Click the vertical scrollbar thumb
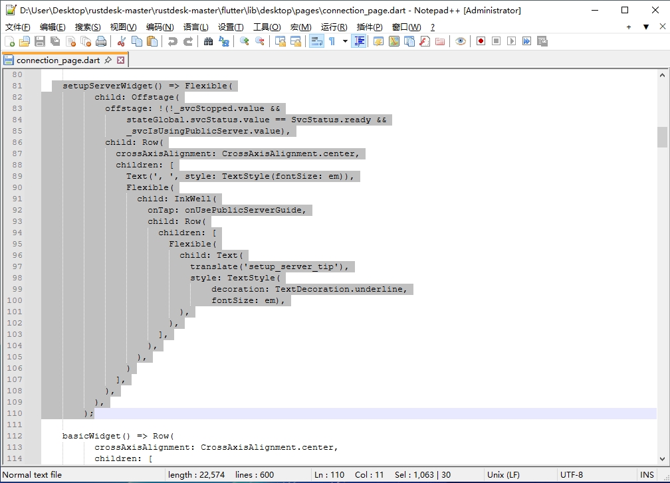Viewport: 670px width, 483px height. point(662,137)
